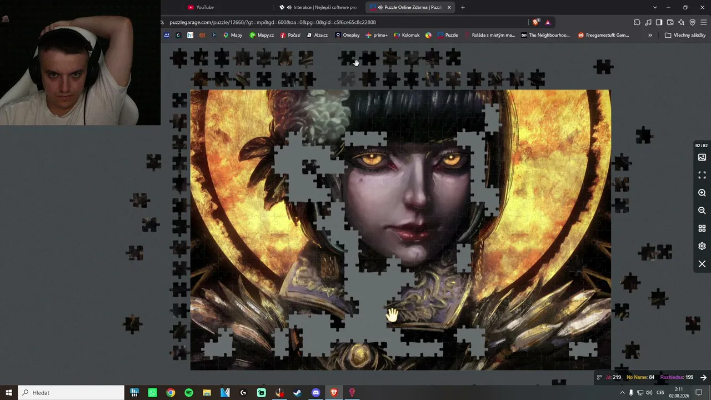The width and height of the screenshot is (711, 400).
Task: Click No Name: 84 score text
Action: click(640, 377)
